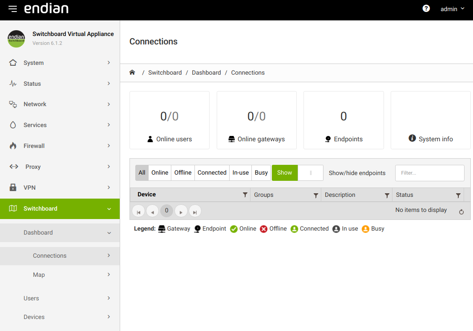Image resolution: width=473 pixels, height=331 pixels.
Task: Expand the Firewall menu chevron
Action: point(109,146)
